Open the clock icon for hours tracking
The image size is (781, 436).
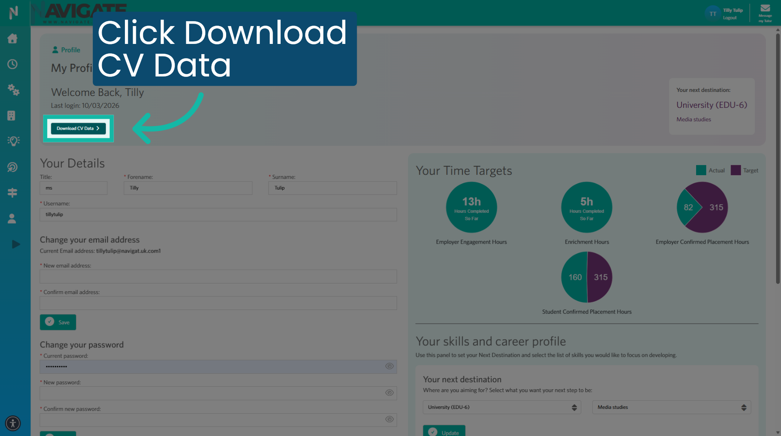point(13,64)
